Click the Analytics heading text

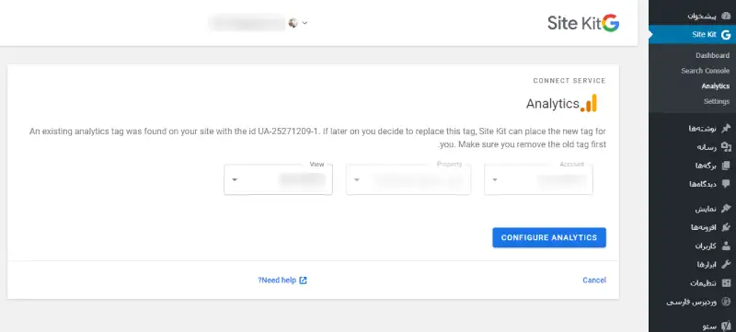[553, 104]
